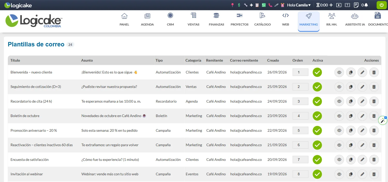Preview the Boletín de octubre template

[339, 116]
